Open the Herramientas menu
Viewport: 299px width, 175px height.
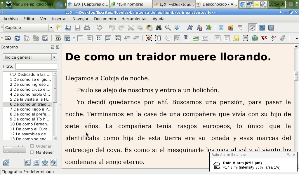click(134, 19)
